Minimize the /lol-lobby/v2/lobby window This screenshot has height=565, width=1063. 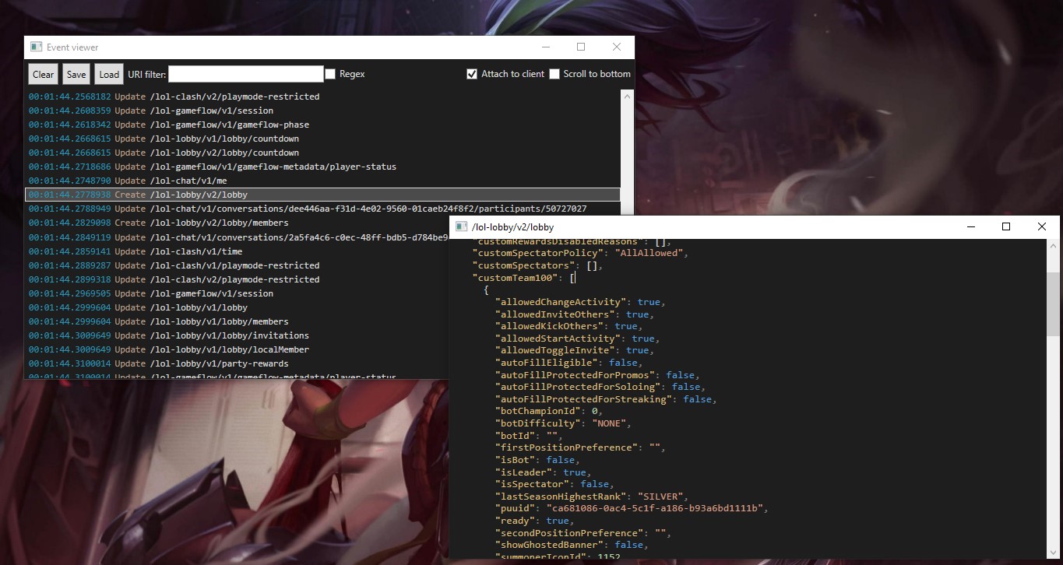[971, 226]
